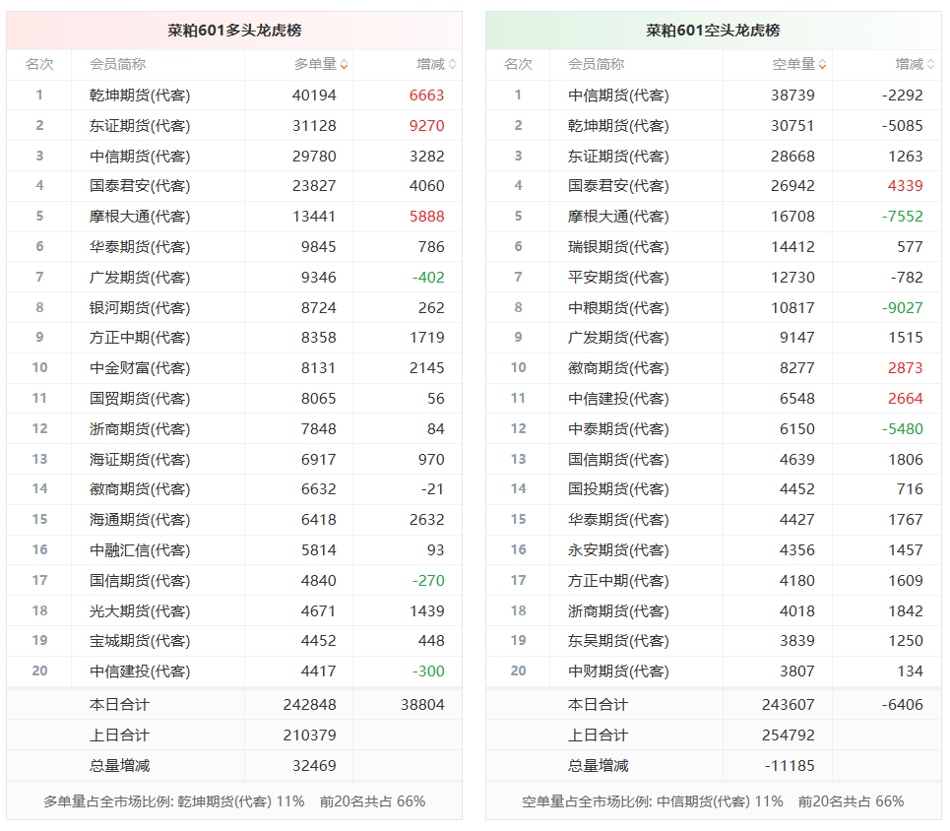
Task: Select 中泰期货(代客) in short ranking
Action: click(618, 428)
